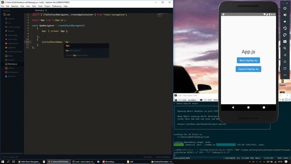Click emulator volume down icon
The height and width of the screenshot is (164, 291).
(285, 21)
